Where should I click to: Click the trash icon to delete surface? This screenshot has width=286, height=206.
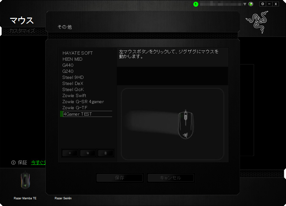click(106, 153)
